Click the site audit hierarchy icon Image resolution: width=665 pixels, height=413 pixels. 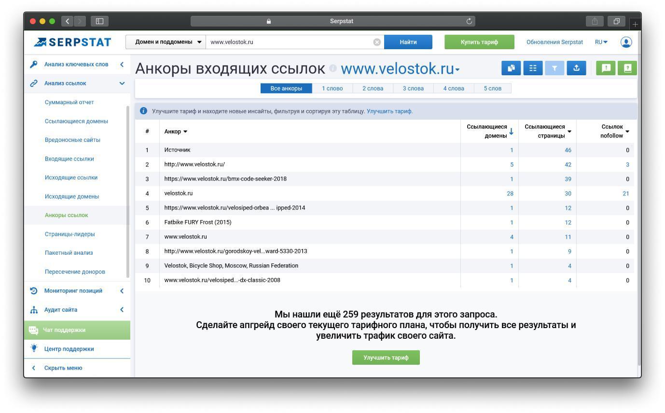point(34,310)
